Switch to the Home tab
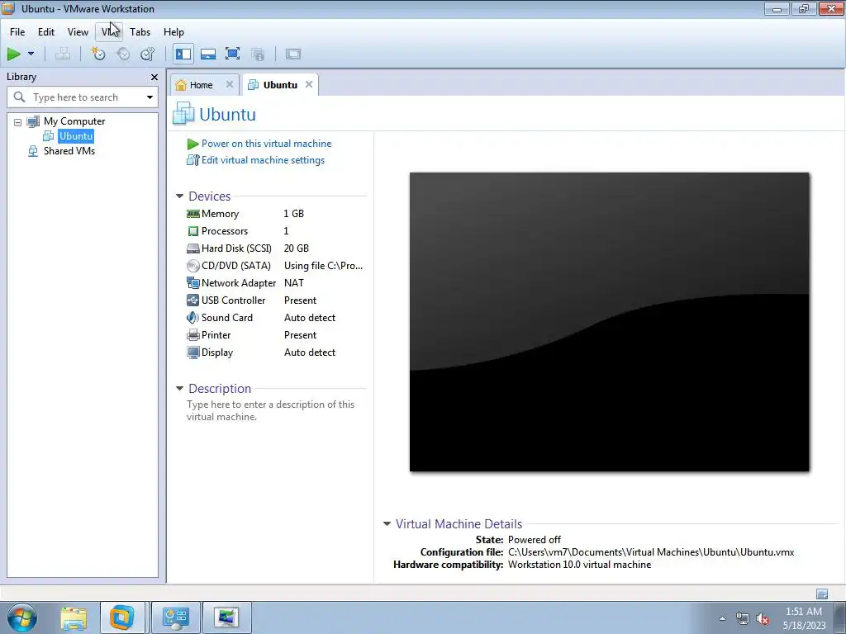 (201, 85)
